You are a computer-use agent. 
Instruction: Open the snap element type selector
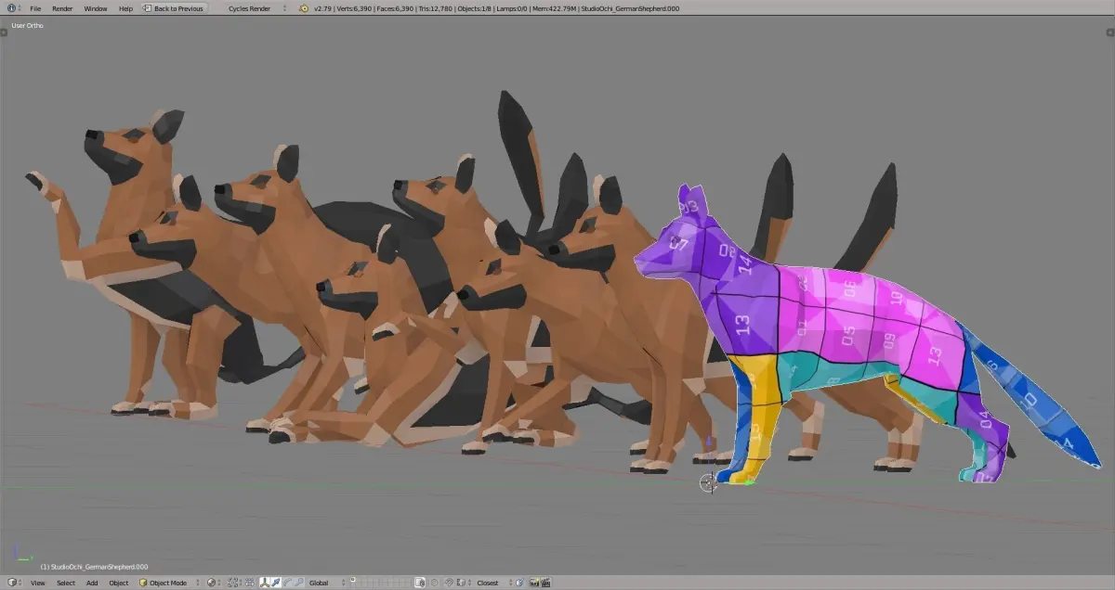click(x=462, y=583)
